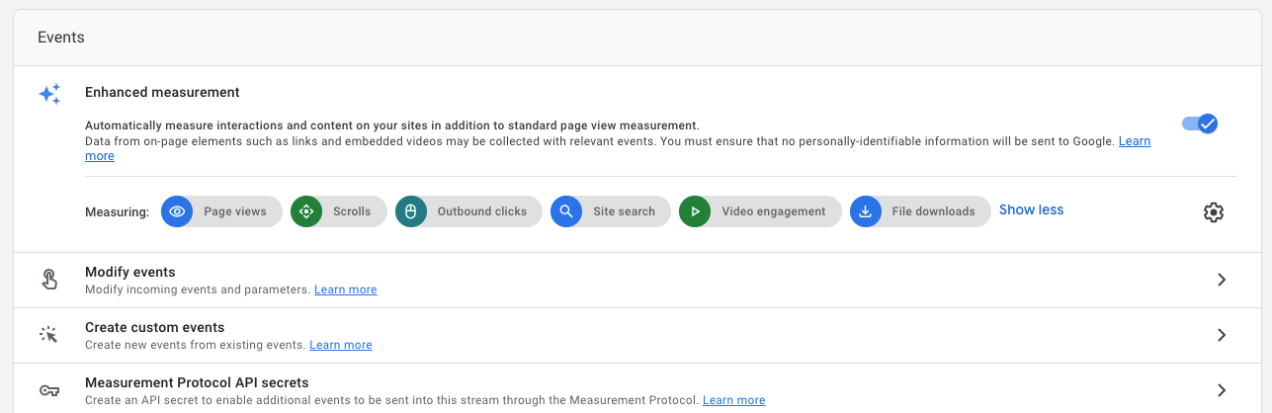This screenshot has width=1272, height=413.
Task: Click the Modify events hand icon
Action: [x=49, y=280]
